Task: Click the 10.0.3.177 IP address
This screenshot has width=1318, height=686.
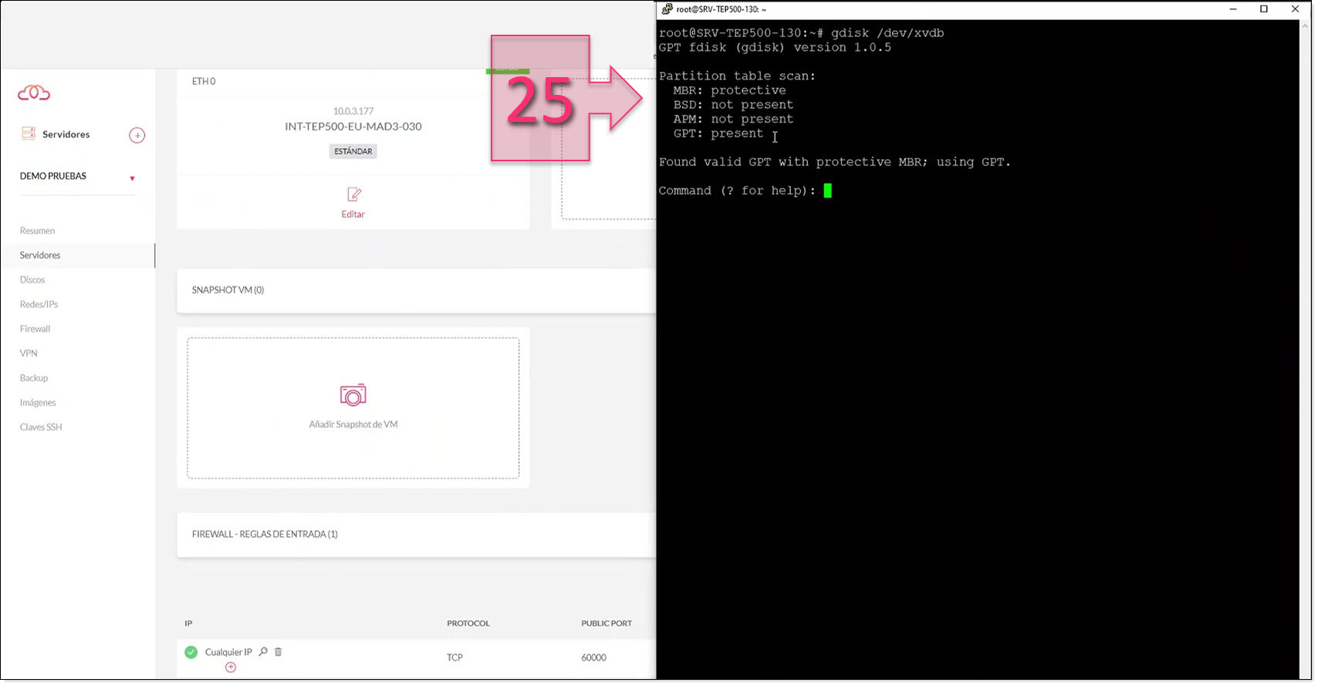Action: tap(353, 111)
